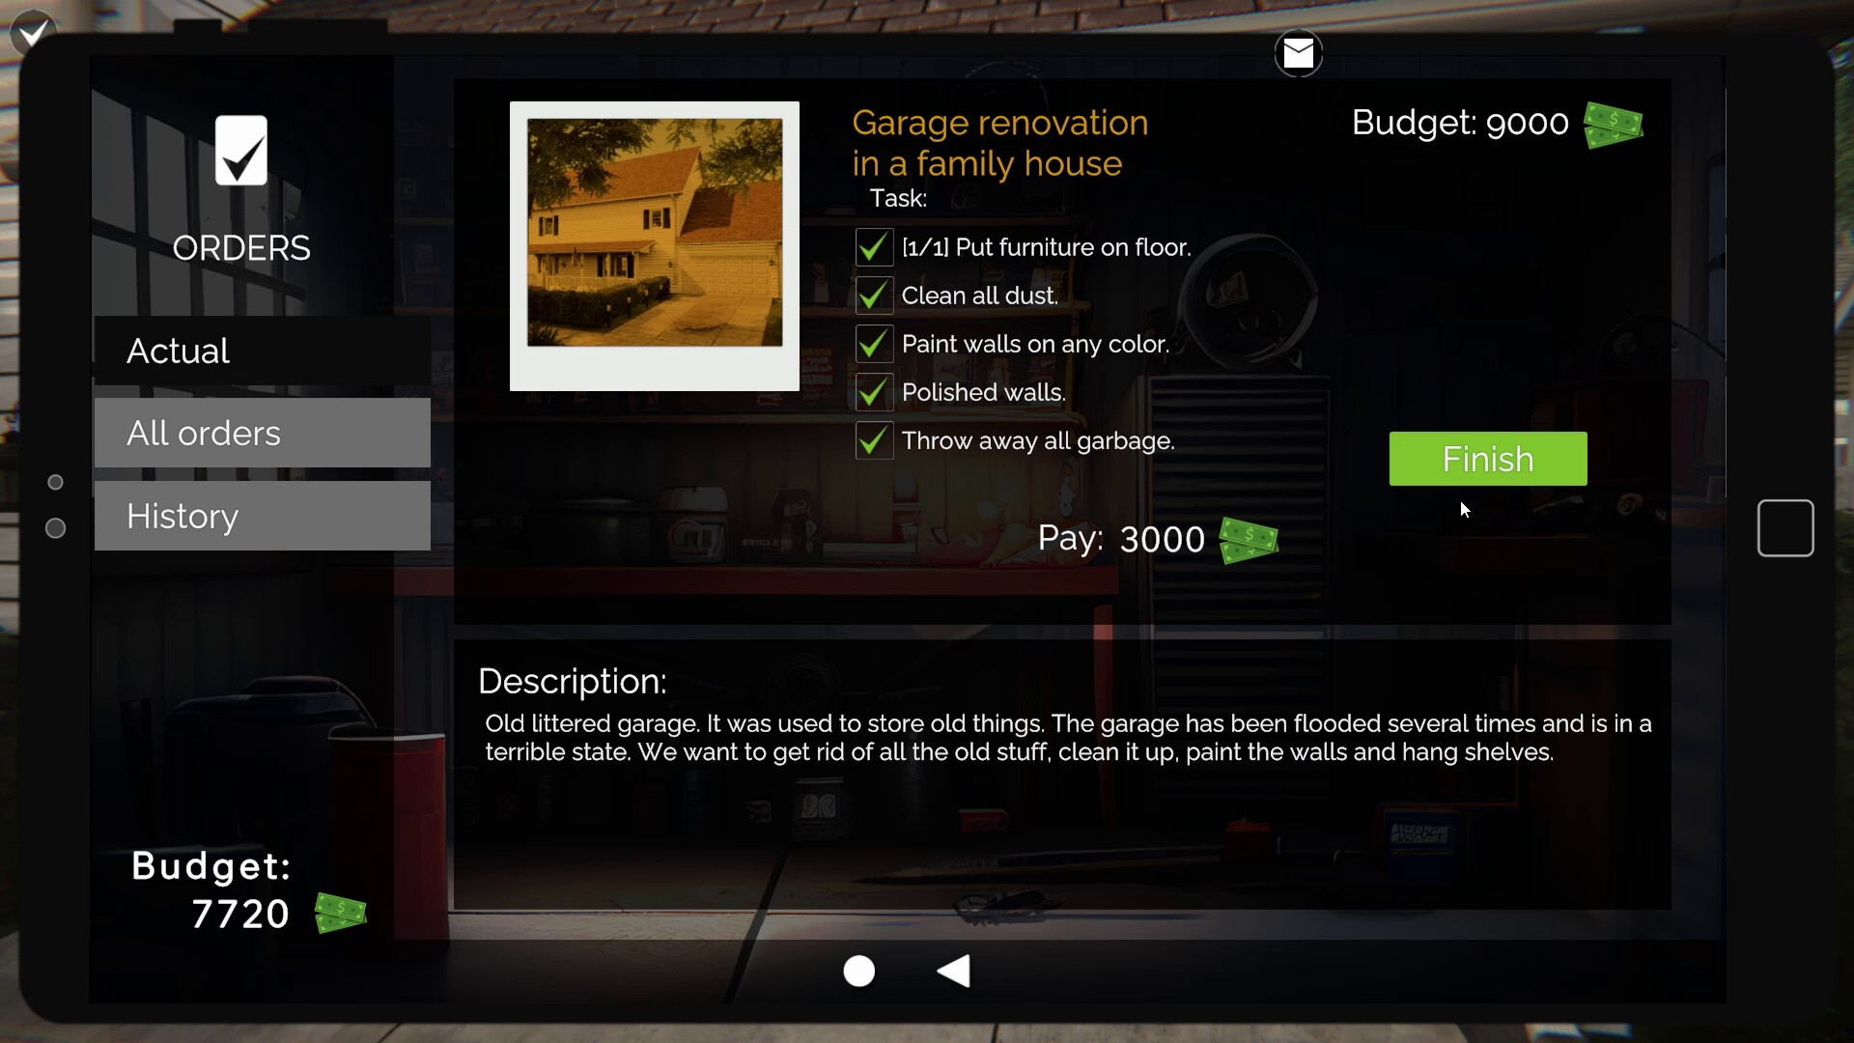Click the 'Finish' button to complete job
The image size is (1854, 1043).
point(1487,459)
